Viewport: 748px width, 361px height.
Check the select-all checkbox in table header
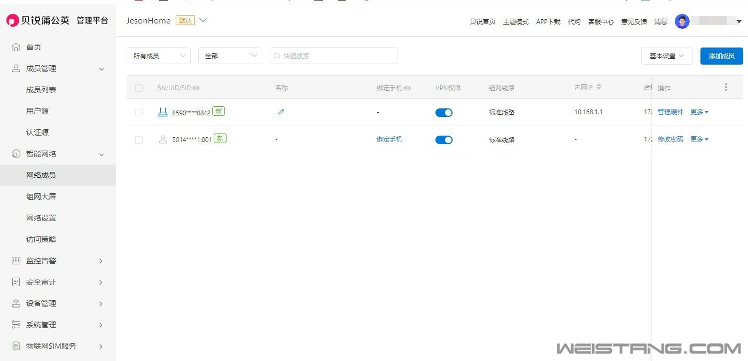pyautogui.click(x=139, y=88)
